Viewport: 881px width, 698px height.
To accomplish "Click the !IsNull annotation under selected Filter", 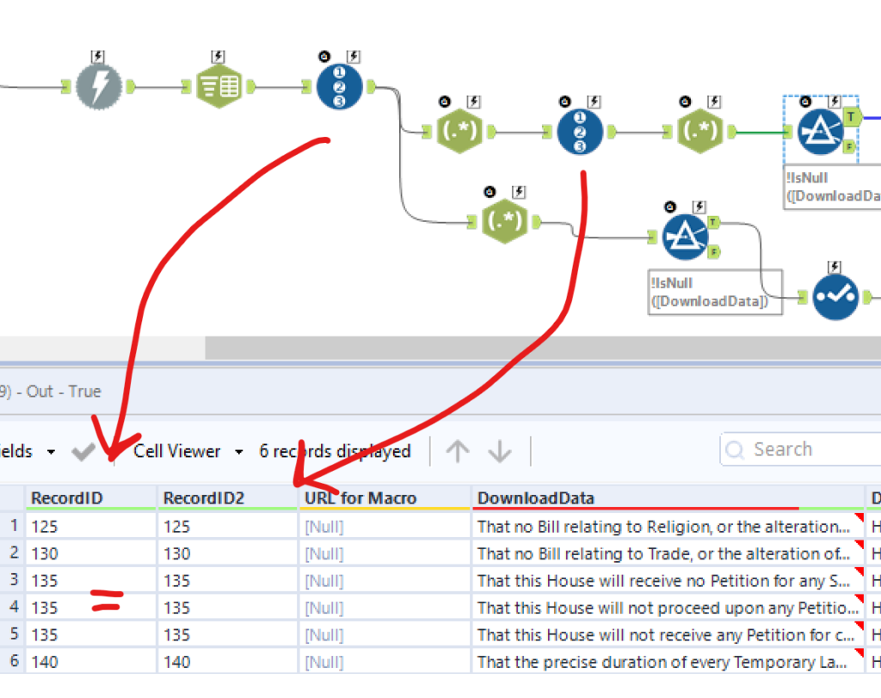I will tap(833, 187).
